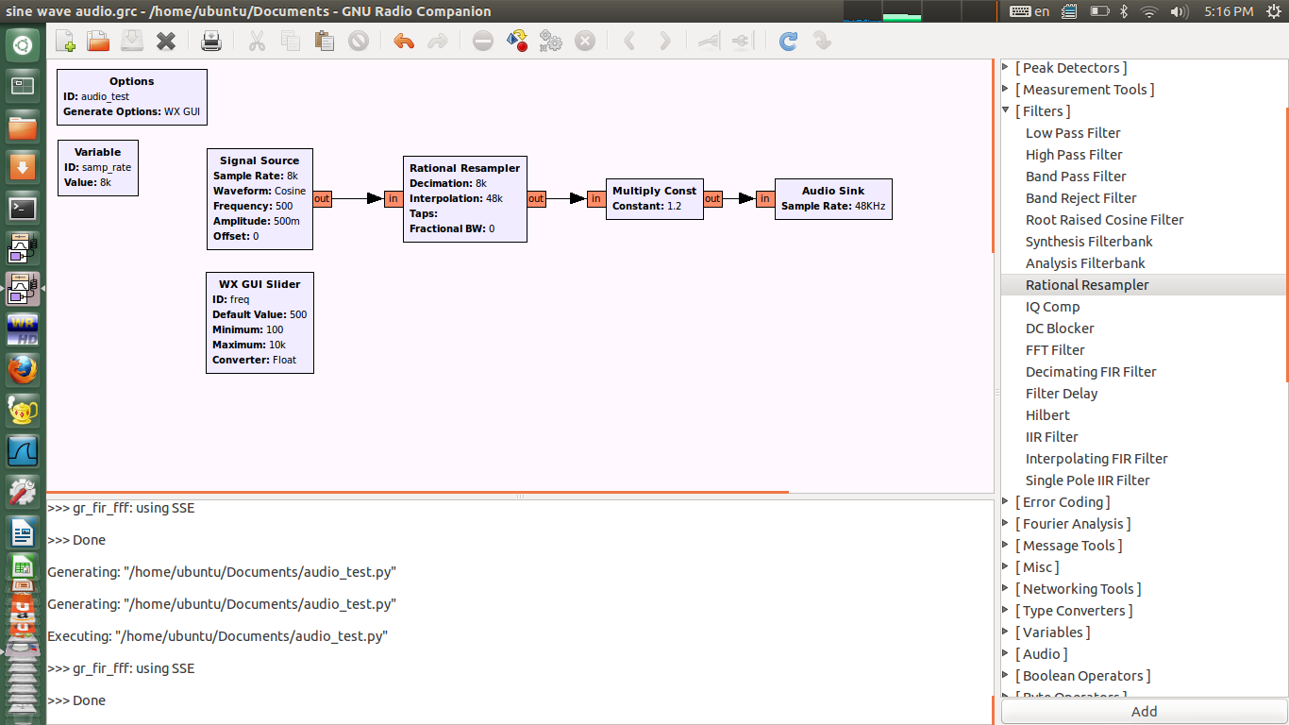Click the Signal Source out port
Viewport: 1289px width, 725px height.
pos(322,198)
